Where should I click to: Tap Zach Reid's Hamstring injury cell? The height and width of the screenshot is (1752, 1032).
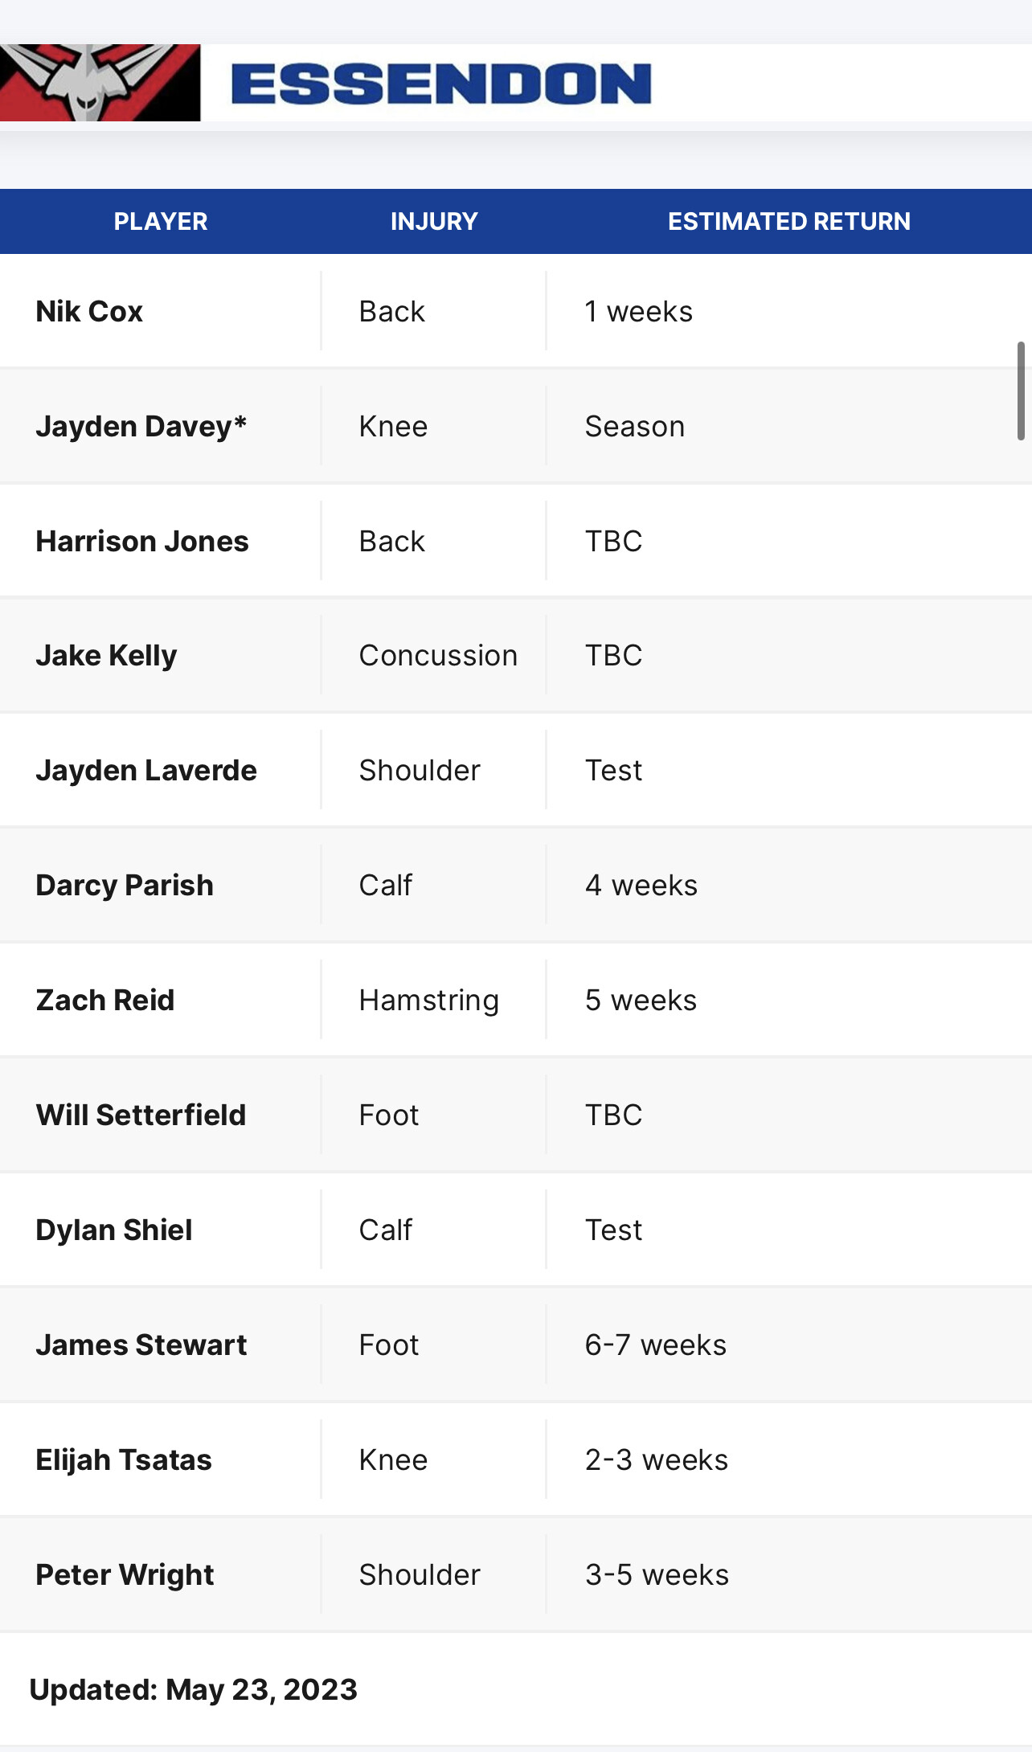[x=429, y=1000]
